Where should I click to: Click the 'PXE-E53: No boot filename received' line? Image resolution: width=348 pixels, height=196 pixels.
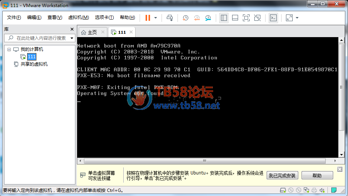(134, 76)
